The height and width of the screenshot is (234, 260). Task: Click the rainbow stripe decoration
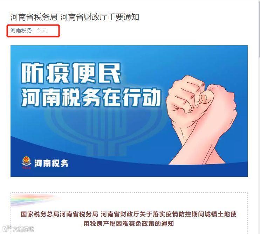point(34,200)
